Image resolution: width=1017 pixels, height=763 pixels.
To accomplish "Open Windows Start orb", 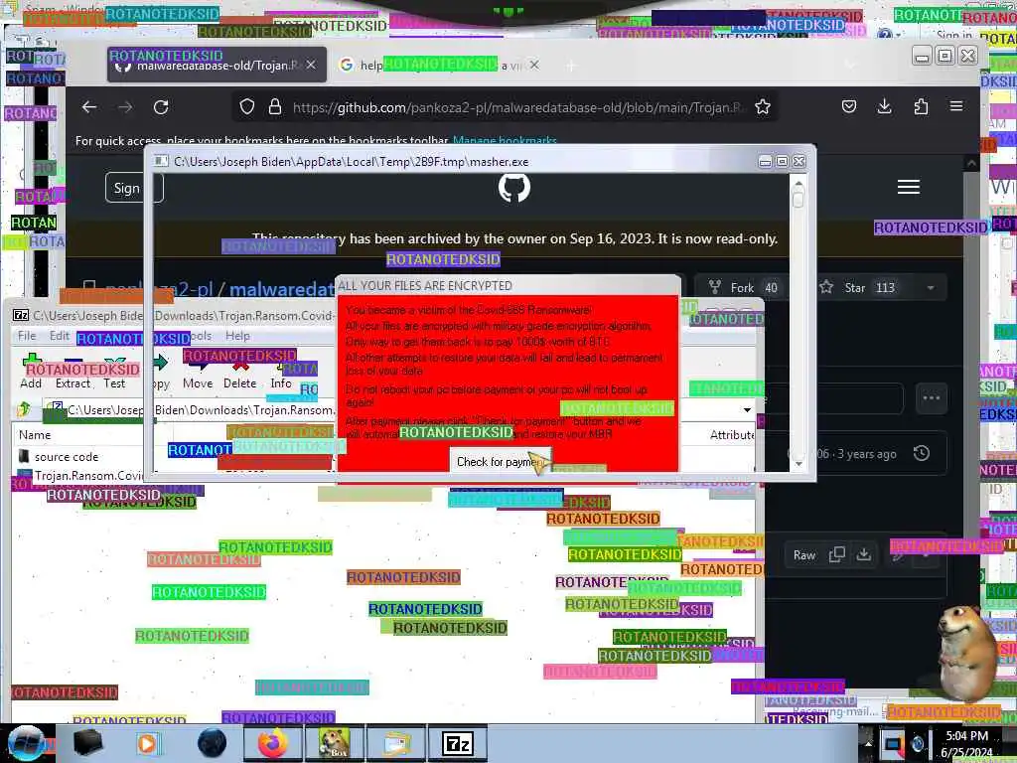I will (x=25, y=743).
